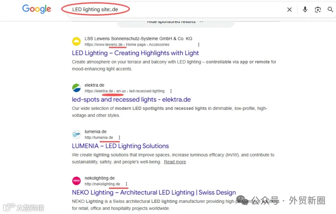Click the magnifying glass search icon
The height and width of the screenshot is (214, 336).
[x=330, y=9]
